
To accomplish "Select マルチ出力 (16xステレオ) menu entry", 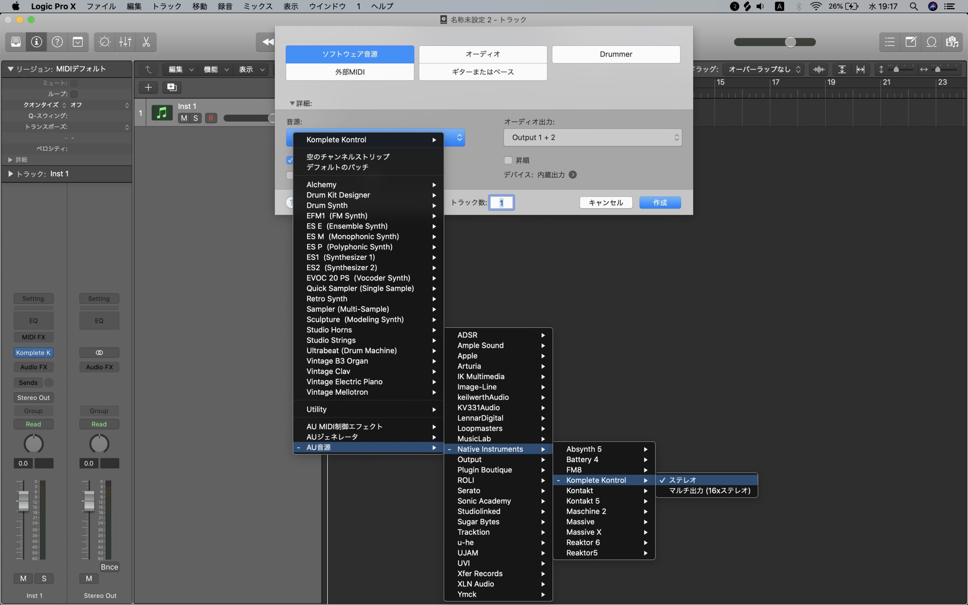I will (709, 490).
